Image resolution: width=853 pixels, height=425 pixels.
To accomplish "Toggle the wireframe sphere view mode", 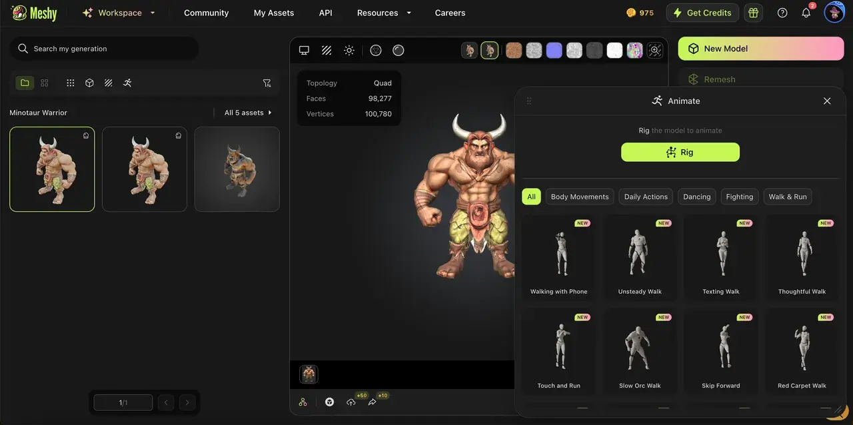I will [376, 51].
